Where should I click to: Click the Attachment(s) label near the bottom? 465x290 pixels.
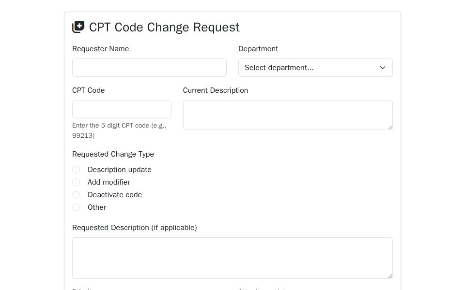(x=259, y=289)
